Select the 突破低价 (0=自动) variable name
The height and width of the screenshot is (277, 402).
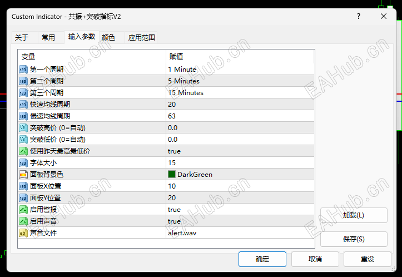(x=58, y=140)
